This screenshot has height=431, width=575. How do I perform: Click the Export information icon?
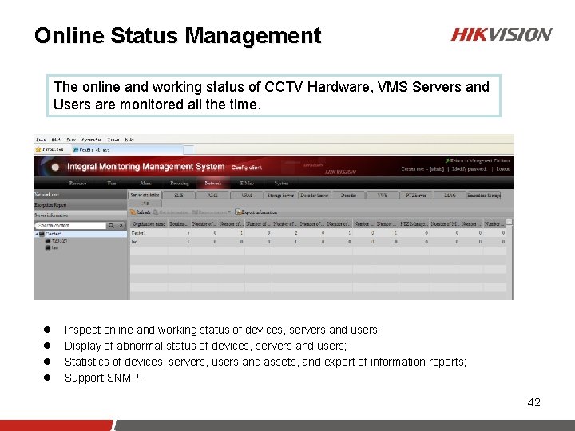238,212
